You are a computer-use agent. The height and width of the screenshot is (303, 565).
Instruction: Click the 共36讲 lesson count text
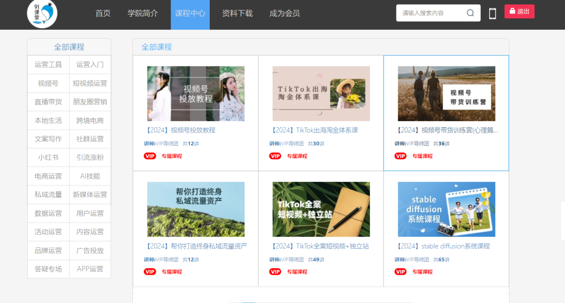pyautogui.click(x=442, y=144)
